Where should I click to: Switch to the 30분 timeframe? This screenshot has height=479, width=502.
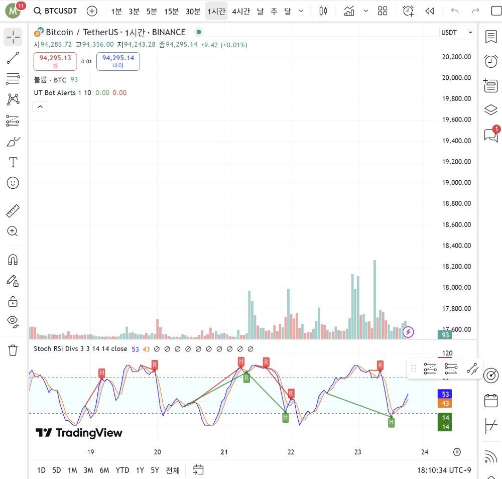point(193,12)
